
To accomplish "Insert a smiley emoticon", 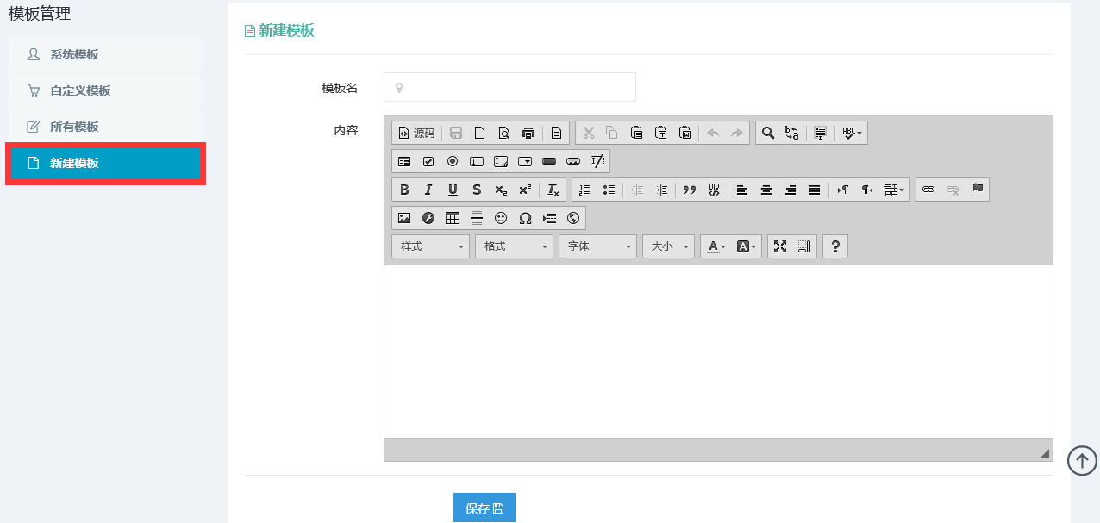I will click(x=501, y=218).
